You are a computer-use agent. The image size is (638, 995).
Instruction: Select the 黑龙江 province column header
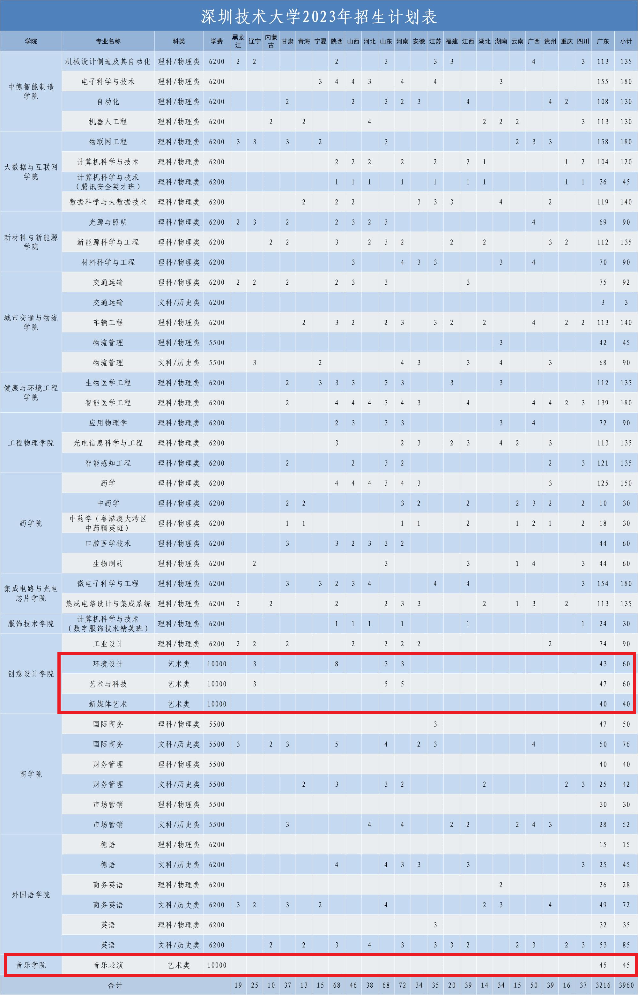[x=238, y=41]
